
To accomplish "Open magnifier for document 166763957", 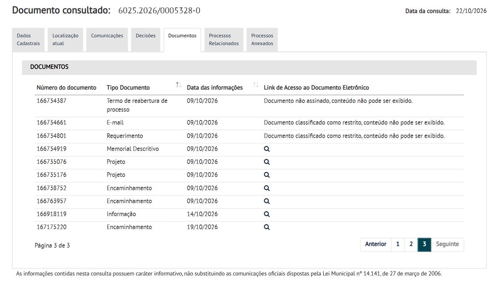I will [267, 201].
